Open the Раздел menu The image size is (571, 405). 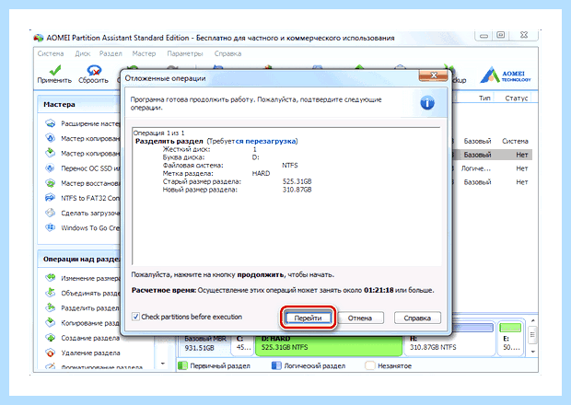pos(111,53)
